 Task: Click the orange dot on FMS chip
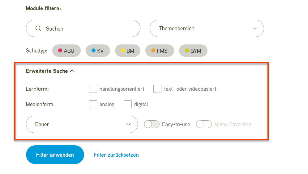click(153, 51)
